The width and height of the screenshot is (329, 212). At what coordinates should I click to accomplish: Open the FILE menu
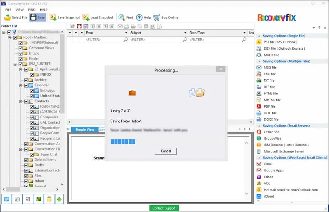click(x=8, y=10)
